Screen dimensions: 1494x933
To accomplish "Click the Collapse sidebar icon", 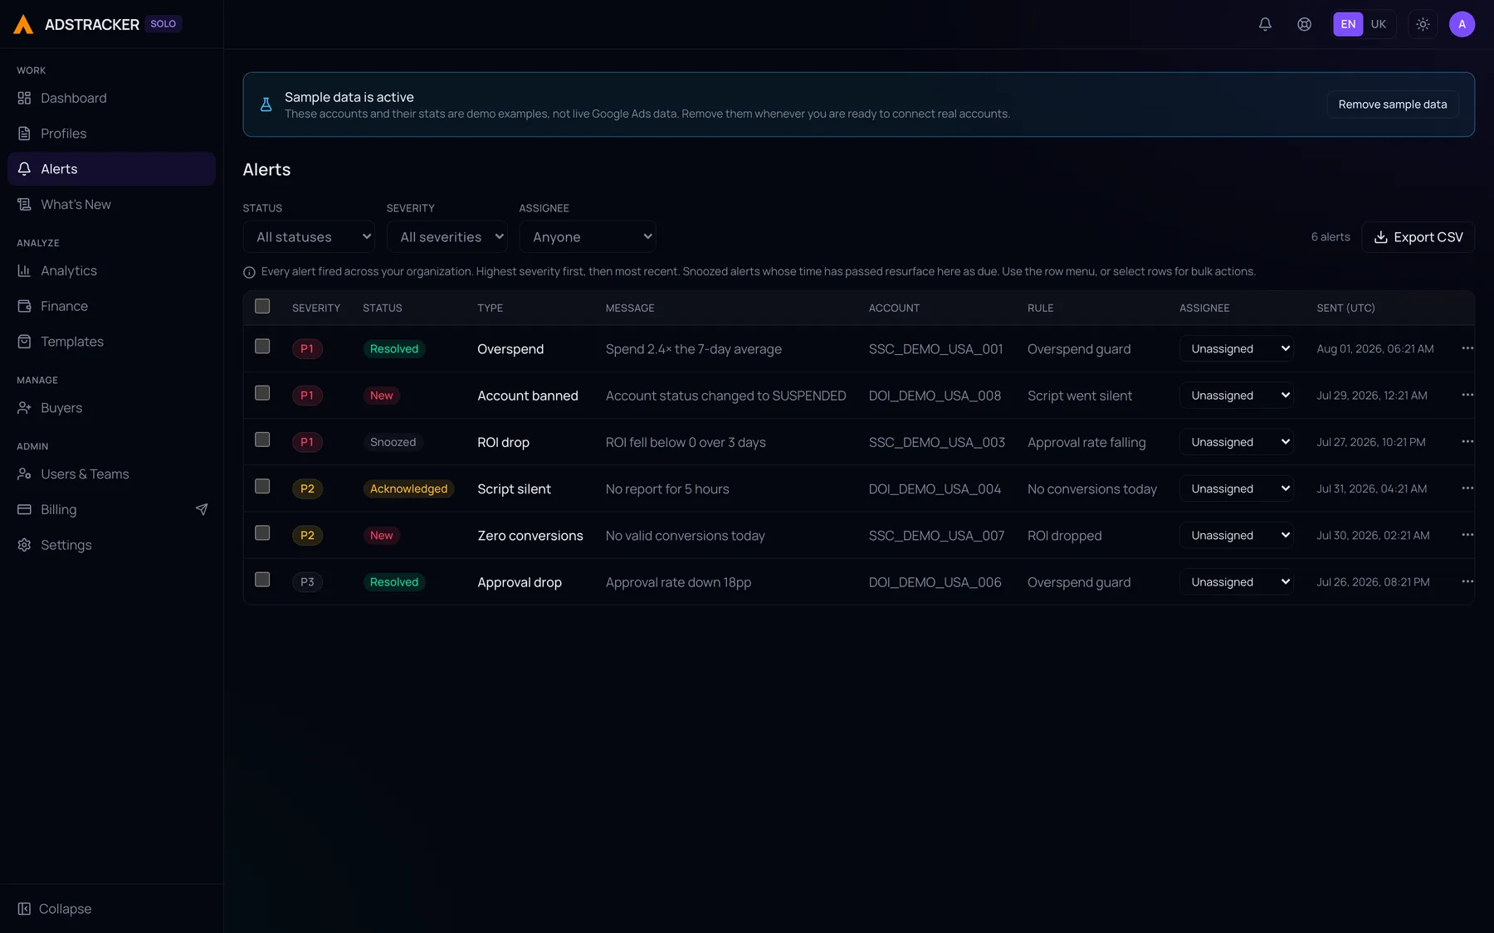I will [24, 909].
